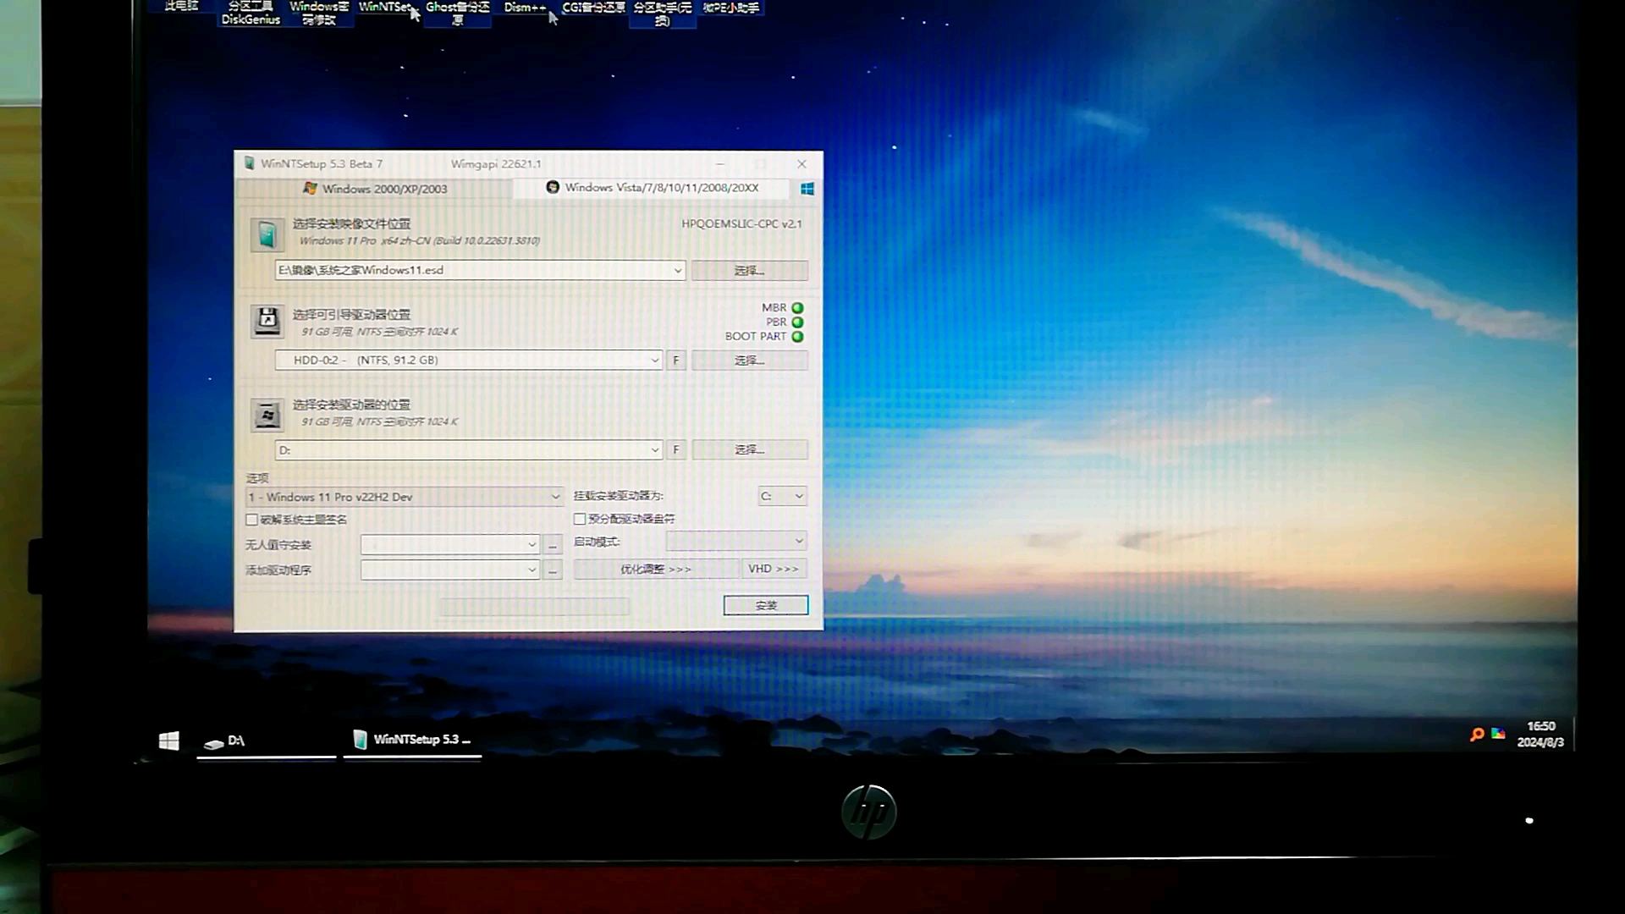The height and width of the screenshot is (914, 1625).
Task: Select the CGI备份还原 desktop shortcut
Action: pyautogui.click(x=593, y=8)
